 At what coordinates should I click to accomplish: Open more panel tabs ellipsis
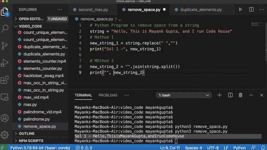point(126,95)
